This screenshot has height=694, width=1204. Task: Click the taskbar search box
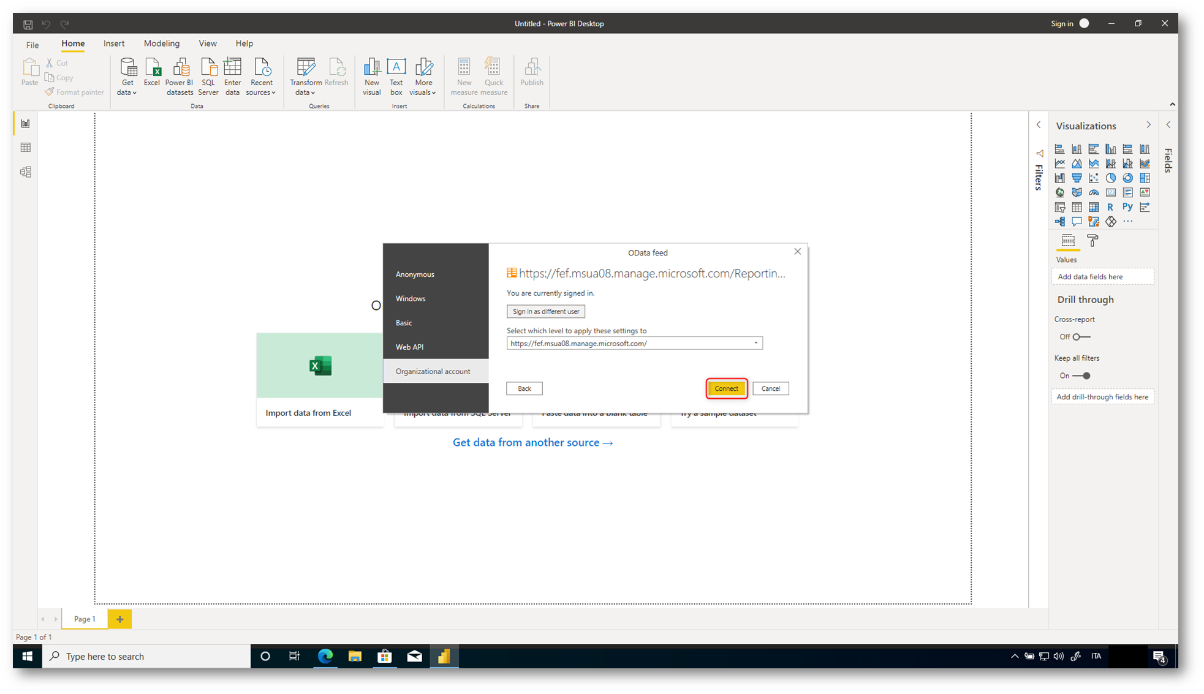pos(146,656)
